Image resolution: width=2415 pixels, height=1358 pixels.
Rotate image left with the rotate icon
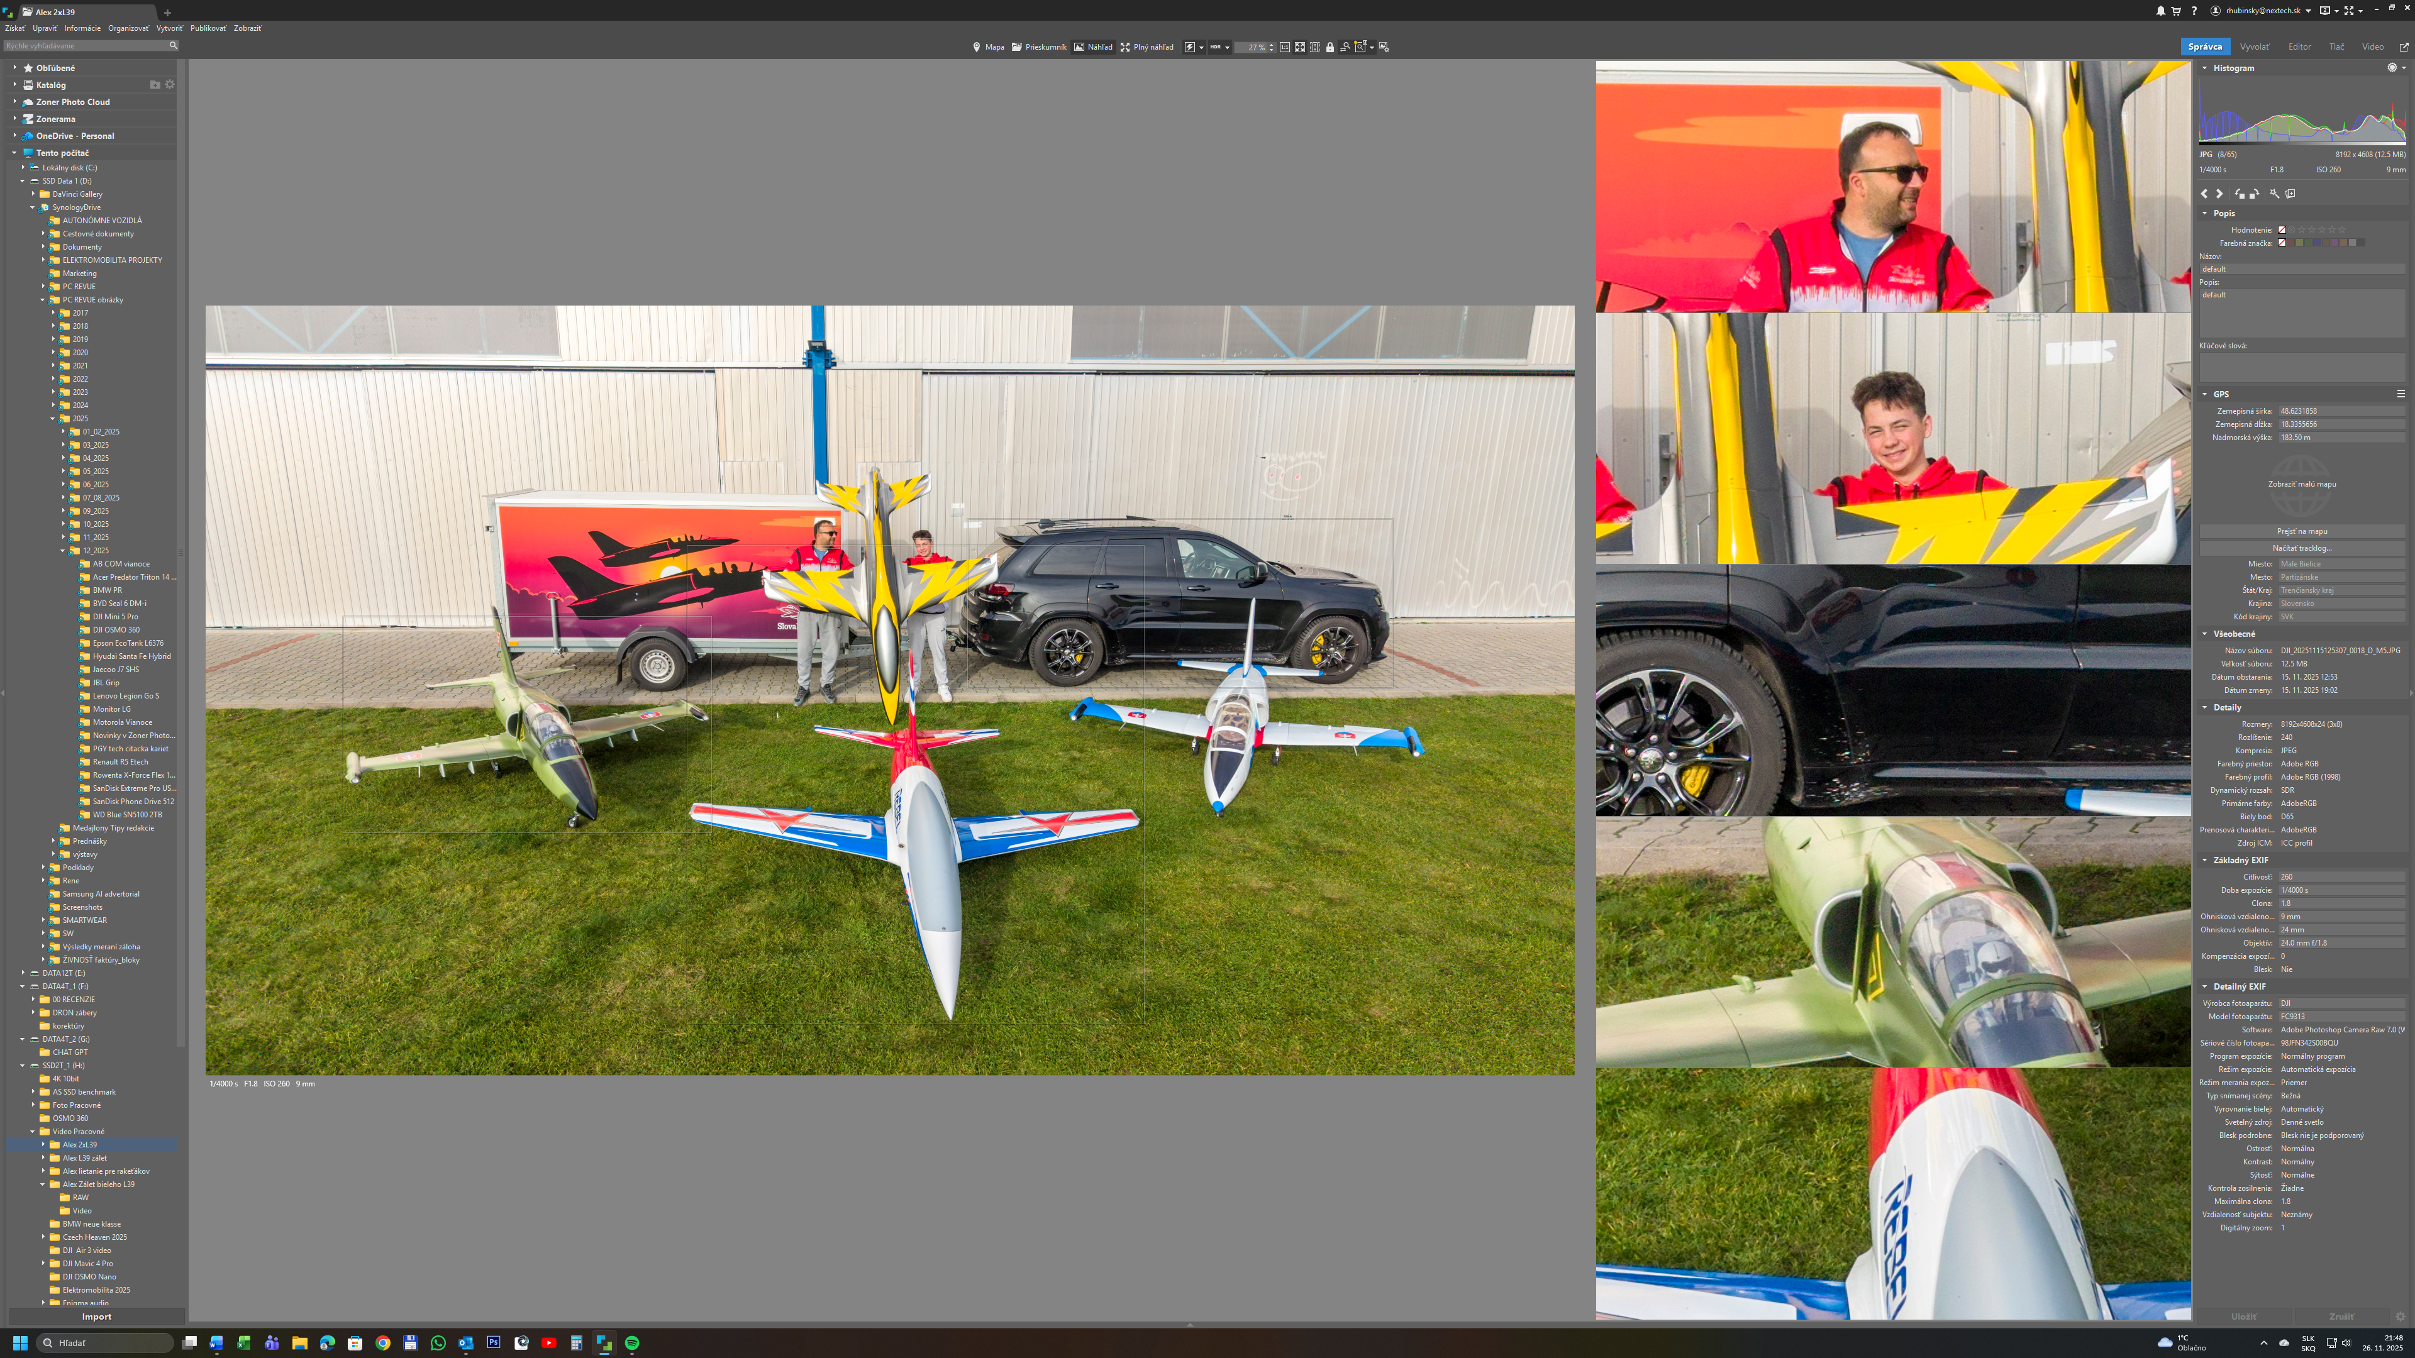2240,194
